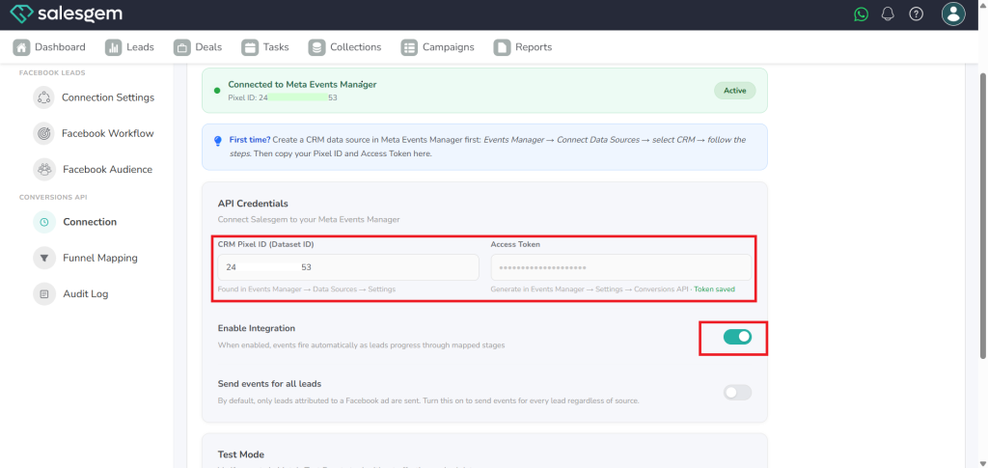Click the Facebook Workflow target icon
This screenshot has width=988, height=468.
point(44,133)
